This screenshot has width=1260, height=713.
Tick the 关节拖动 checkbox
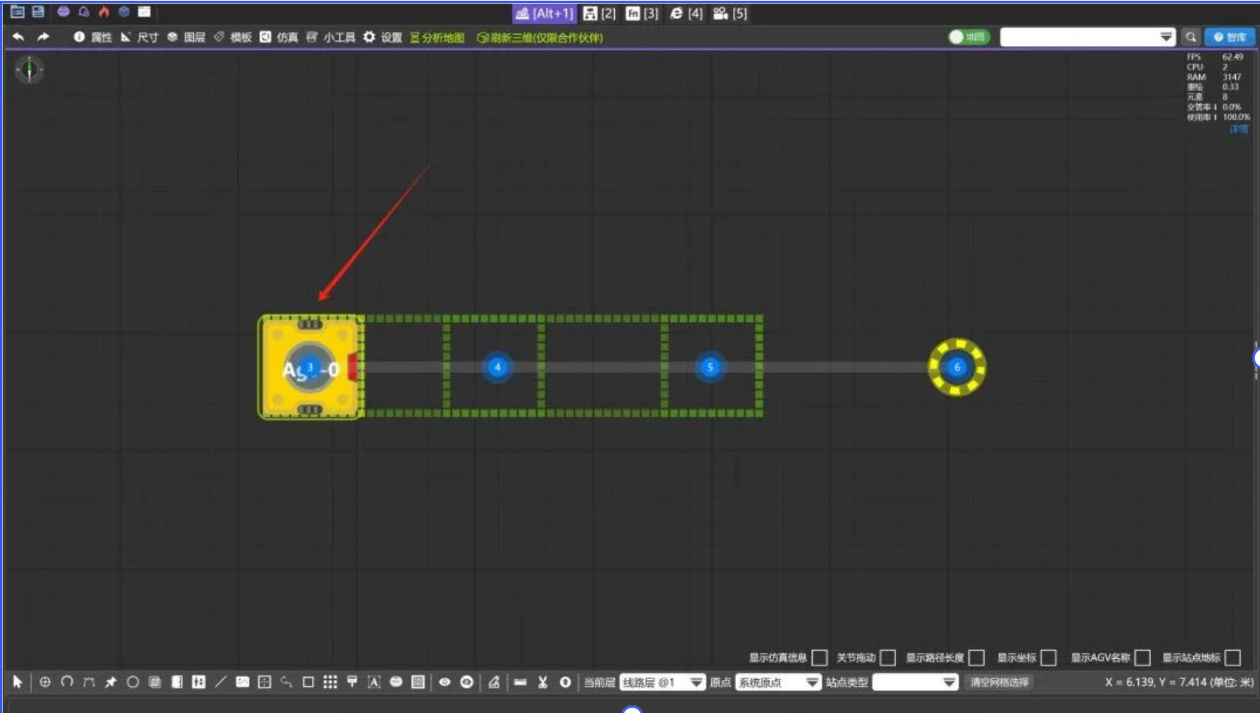888,658
